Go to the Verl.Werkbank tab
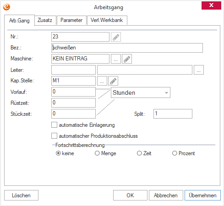Viewport: 224px width, 206px height. [107, 20]
